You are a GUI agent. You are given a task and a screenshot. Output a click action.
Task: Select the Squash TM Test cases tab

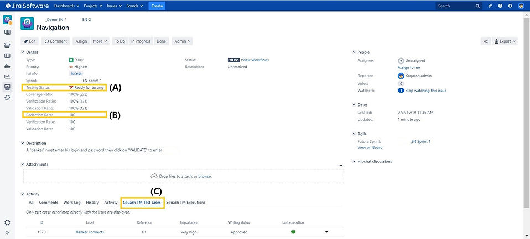[142, 203]
